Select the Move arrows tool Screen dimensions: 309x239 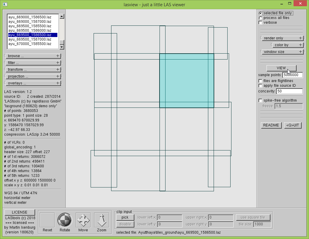83,220
